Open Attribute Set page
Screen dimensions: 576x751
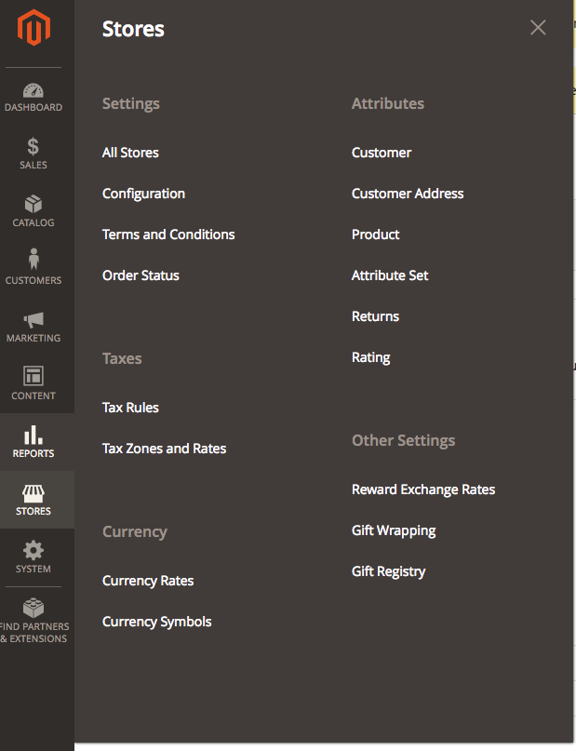[390, 275]
